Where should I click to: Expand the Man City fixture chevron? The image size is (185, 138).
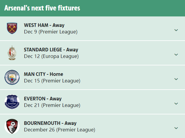pyautogui.click(x=176, y=79)
